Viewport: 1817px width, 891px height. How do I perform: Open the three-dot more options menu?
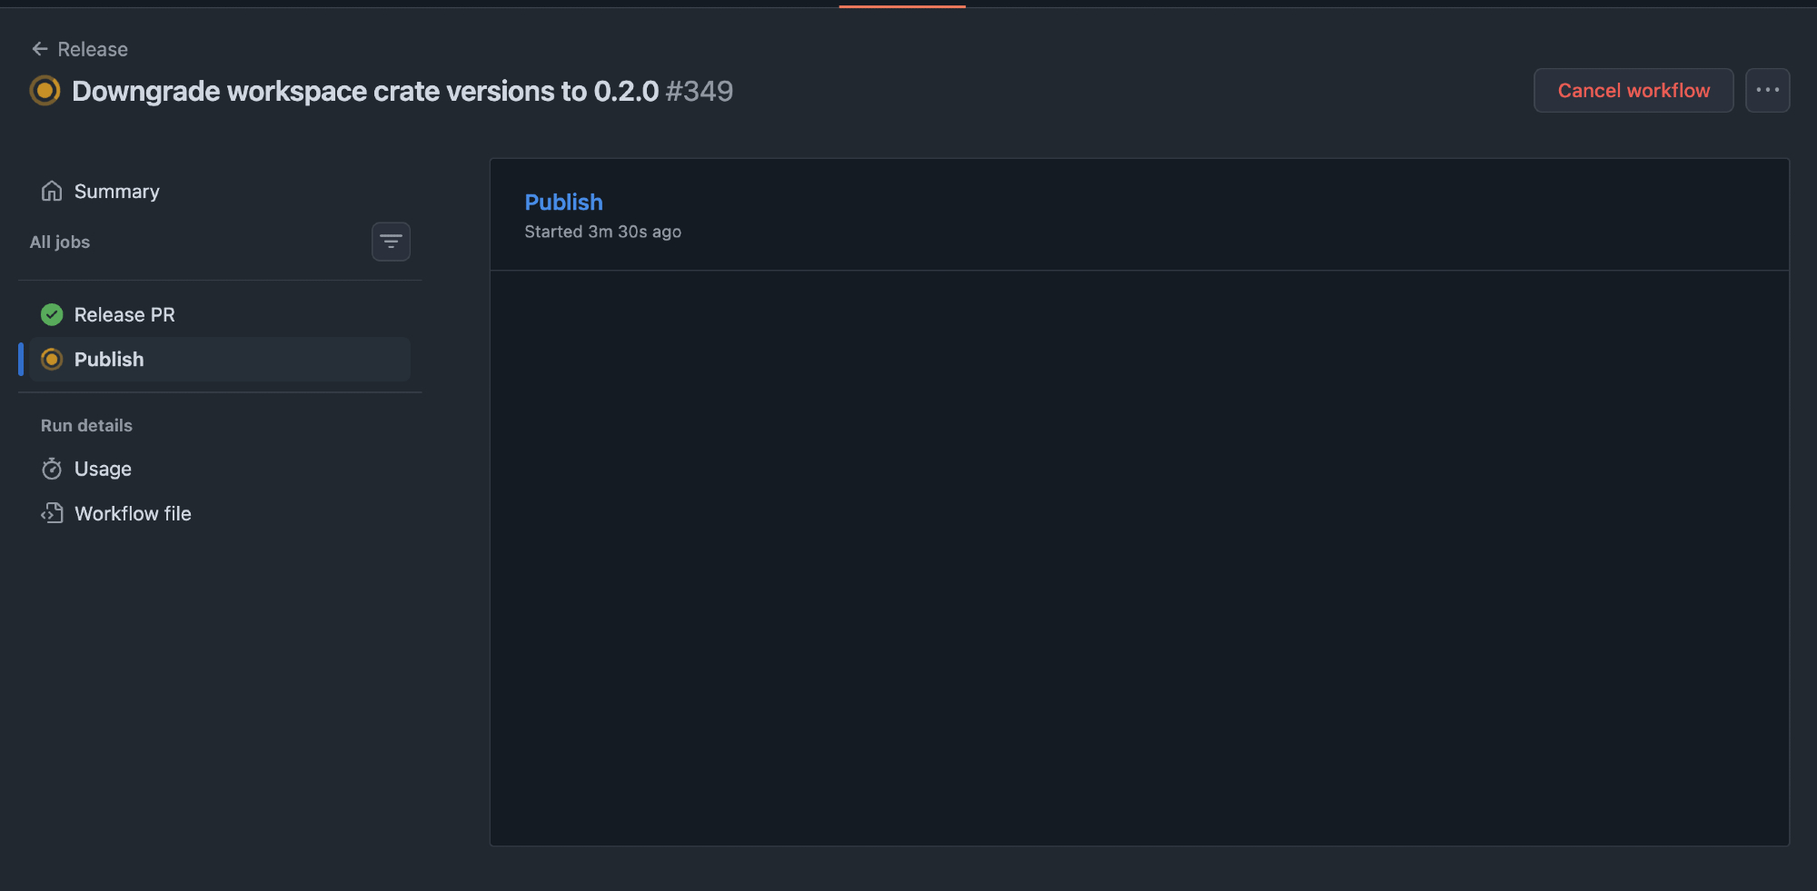click(1767, 91)
